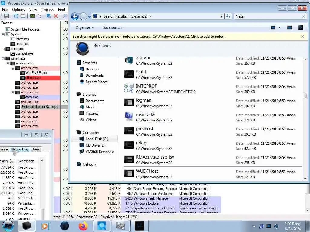
Task: Click the Description column header in Task Manager
Action: coord(26,161)
